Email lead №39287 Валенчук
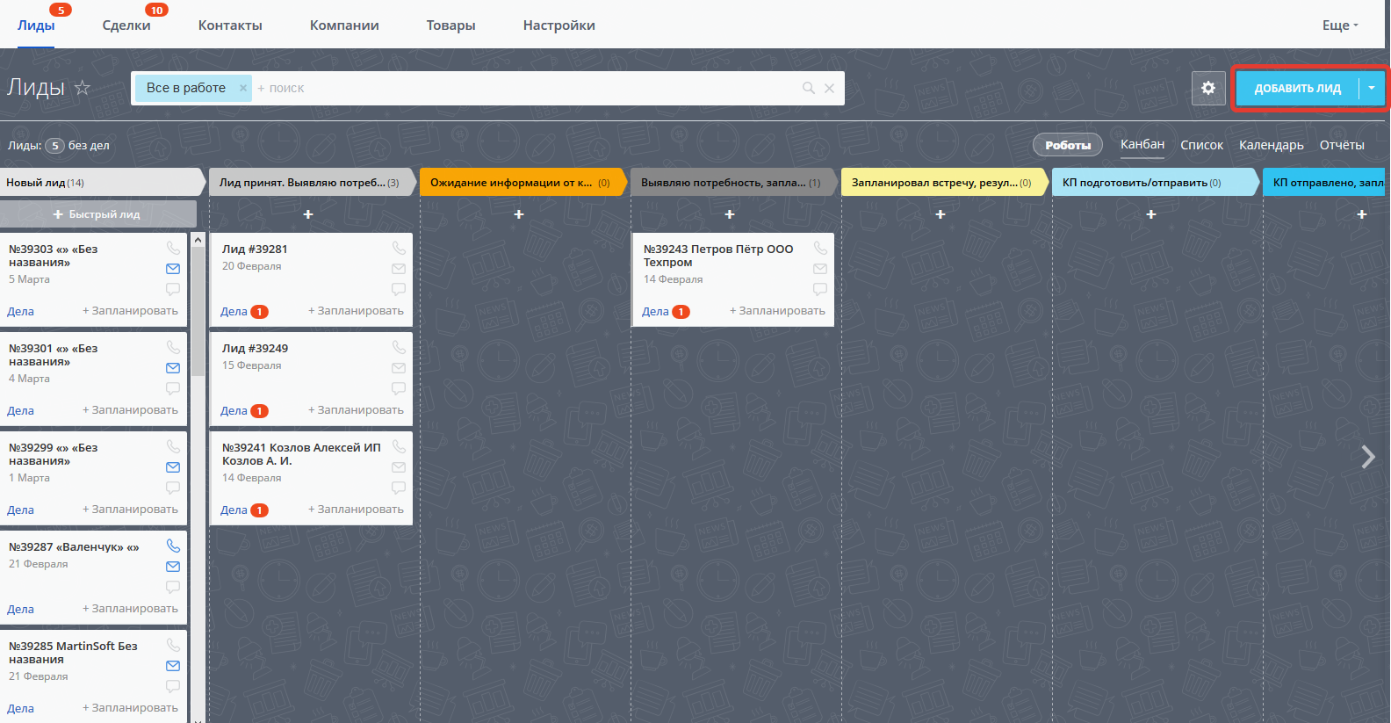This screenshot has height=723, width=1391. click(173, 567)
